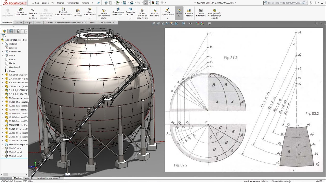Click Tomar instantánea camera icon
This screenshot has width=326, height=183.
[201, 13]
